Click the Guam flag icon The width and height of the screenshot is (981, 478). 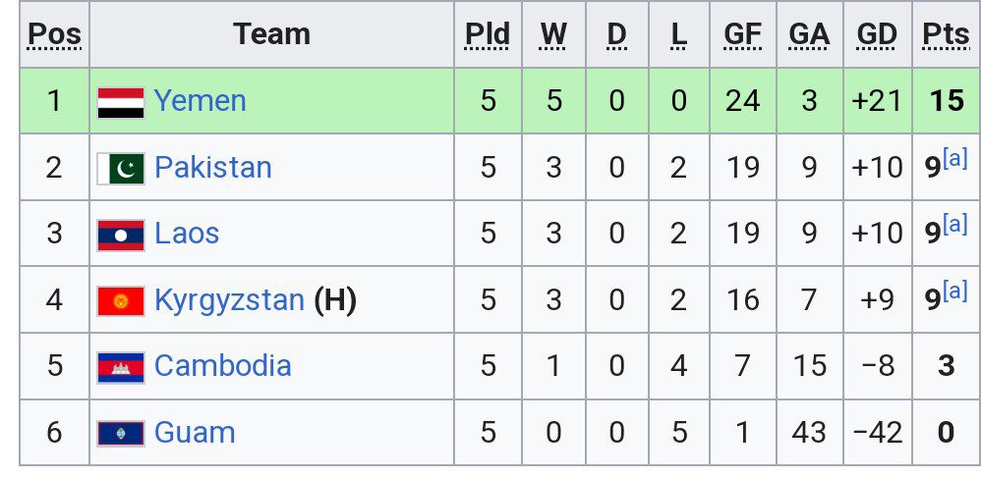[x=121, y=433]
